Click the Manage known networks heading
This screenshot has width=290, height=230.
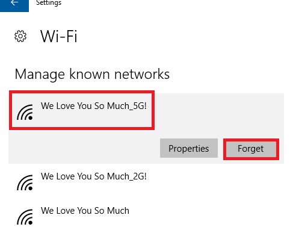coord(92,74)
